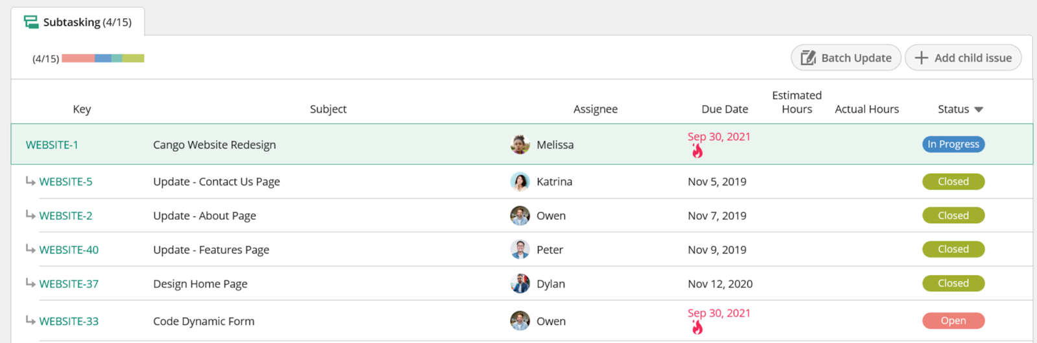The image size is (1037, 343).
Task: Click Katrina's avatar picture
Action: [x=520, y=182]
